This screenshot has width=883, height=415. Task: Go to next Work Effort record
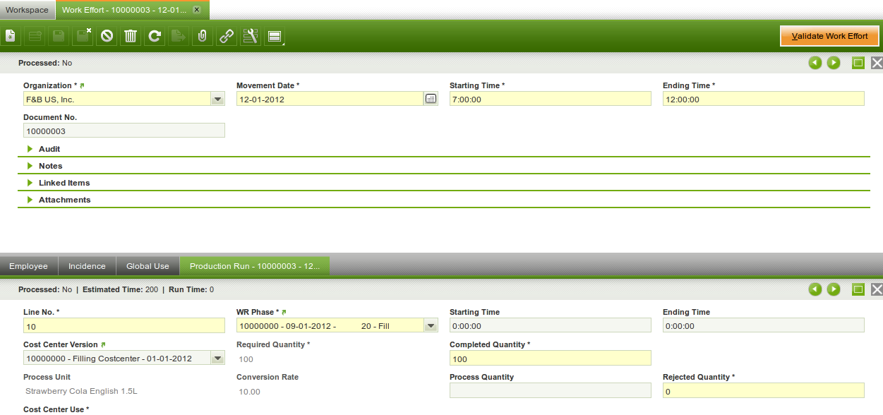point(834,64)
